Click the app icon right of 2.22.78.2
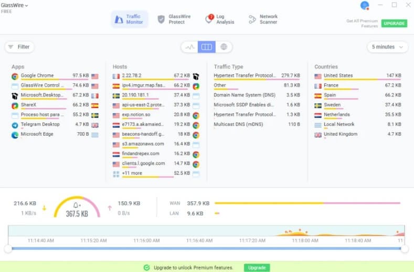The height and width of the screenshot is (272, 414). [x=196, y=77]
